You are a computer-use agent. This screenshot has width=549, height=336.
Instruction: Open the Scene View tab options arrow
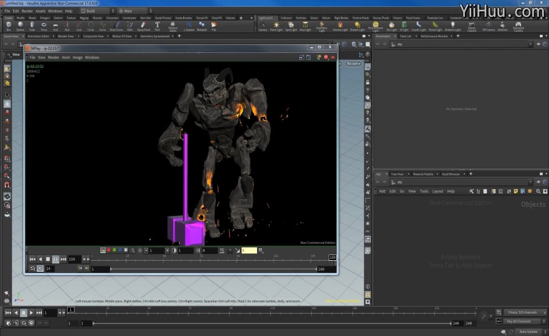[x=23, y=36]
